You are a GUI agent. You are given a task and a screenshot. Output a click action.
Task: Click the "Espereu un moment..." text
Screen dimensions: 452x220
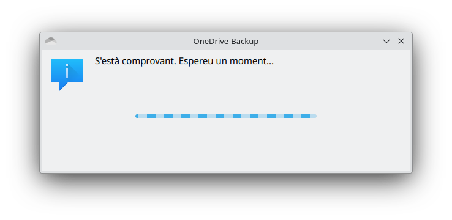pos(226,61)
